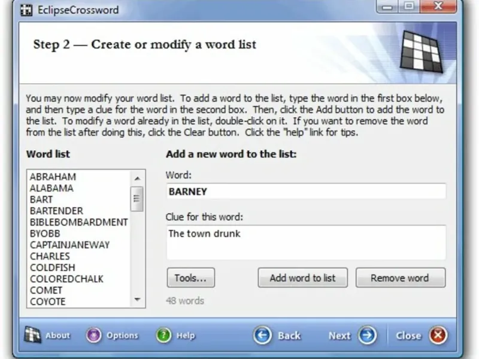Click the Add word to list button
479x359 pixels.
(303, 278)
